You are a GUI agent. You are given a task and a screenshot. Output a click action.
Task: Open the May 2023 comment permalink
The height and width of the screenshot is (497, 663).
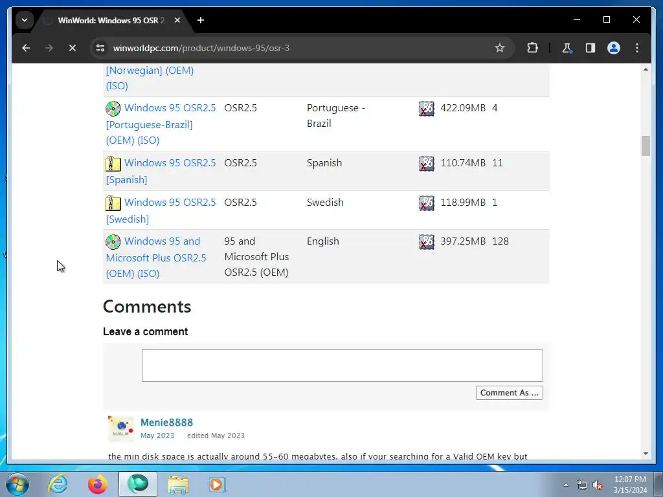(157, 436)
